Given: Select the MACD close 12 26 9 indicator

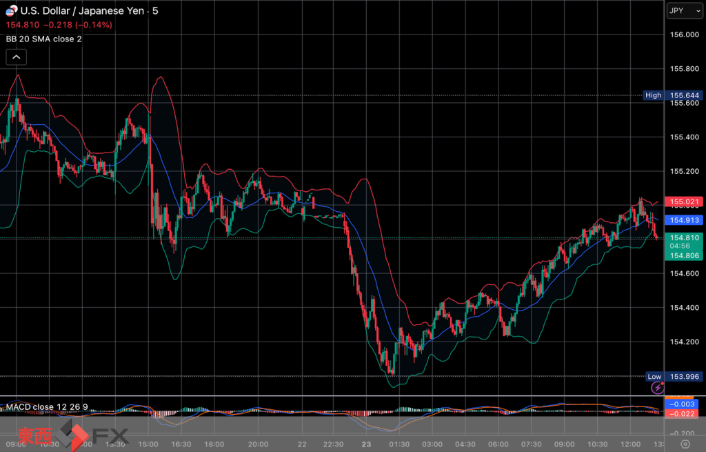Looking at the screenshot, I should point(46,406).
